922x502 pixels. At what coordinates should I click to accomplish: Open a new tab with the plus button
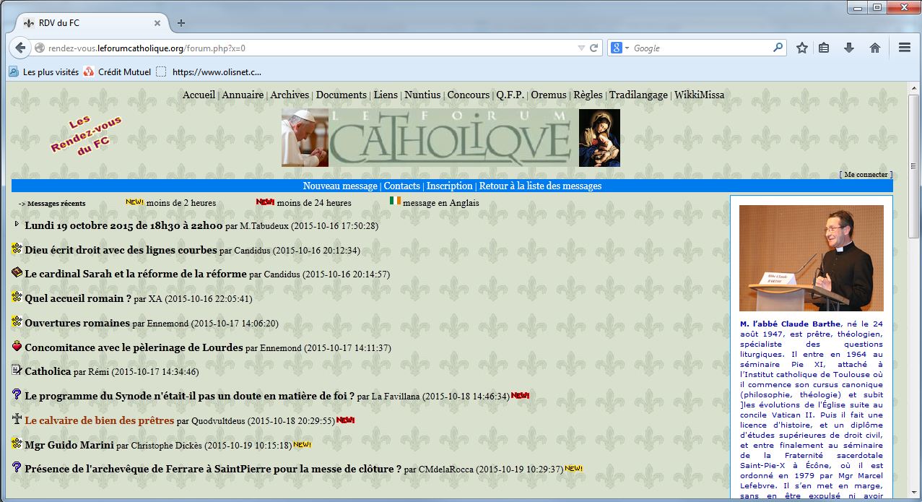[181, 23]
